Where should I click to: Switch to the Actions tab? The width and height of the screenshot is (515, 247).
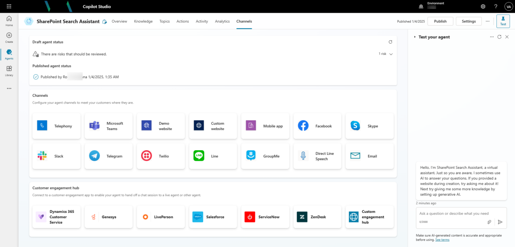183,21
